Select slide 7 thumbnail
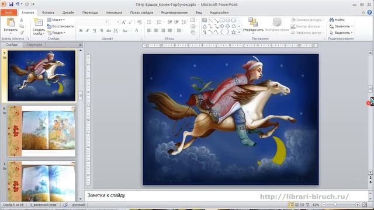Screen dimensions: 374x210 41,181
